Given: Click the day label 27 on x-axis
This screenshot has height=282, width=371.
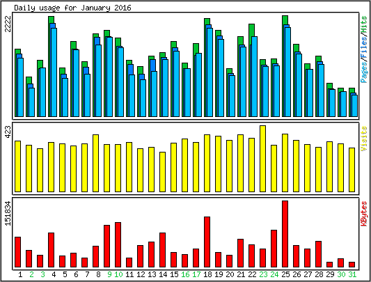Looking at the screenshot, I should pos(308,274).
